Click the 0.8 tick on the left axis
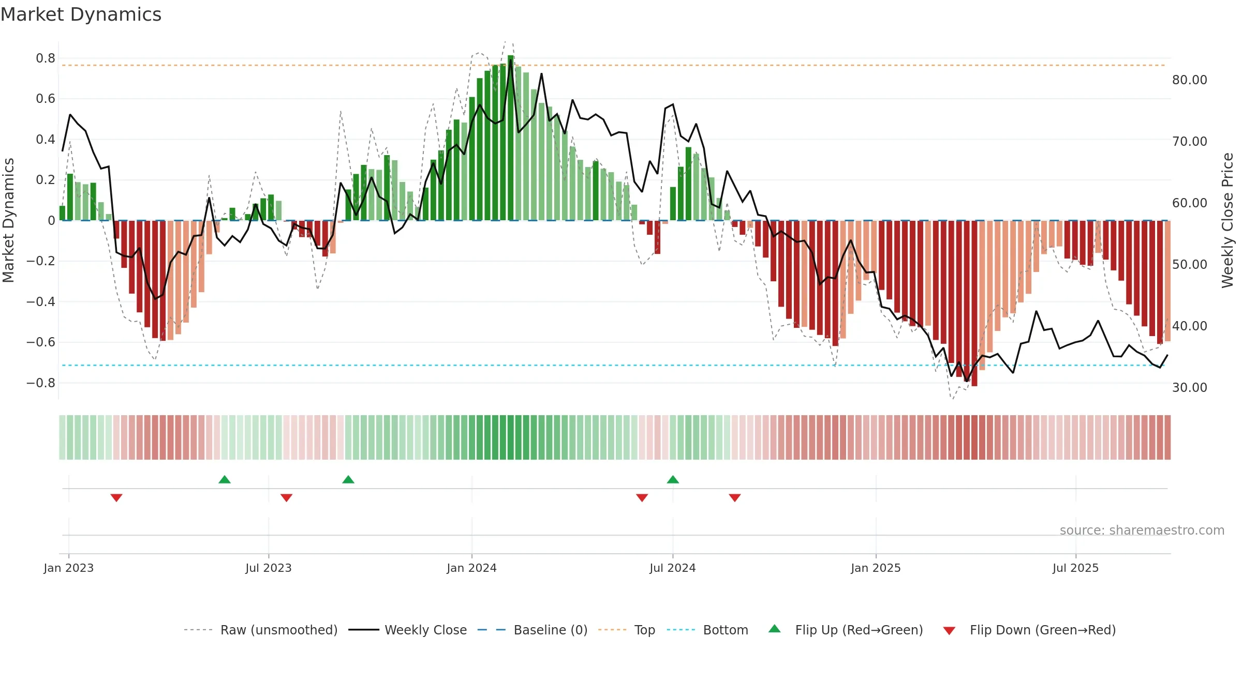 coord(46,58)
